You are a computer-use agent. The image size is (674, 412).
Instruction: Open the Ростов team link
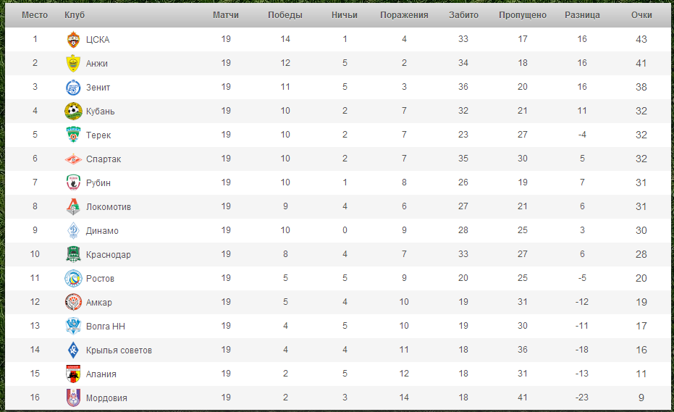[x=100, y=279]
